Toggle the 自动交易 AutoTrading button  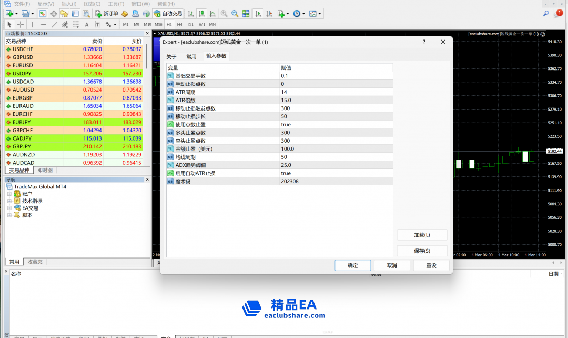tap(168, 13)
